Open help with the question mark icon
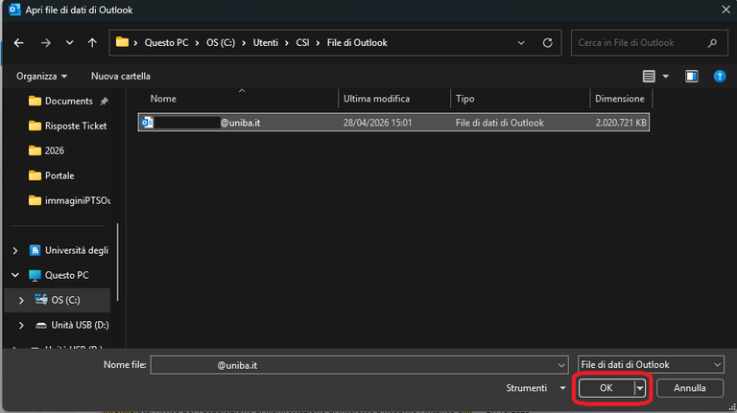The image size is (737, 413). (x=719, y=76)
